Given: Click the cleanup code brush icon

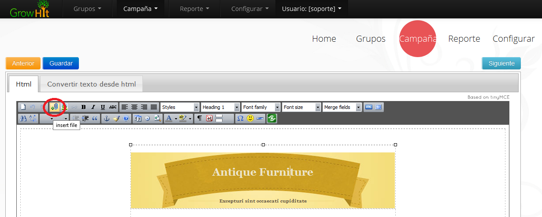Looking at the screenshot, I should (x=116, y=119).
